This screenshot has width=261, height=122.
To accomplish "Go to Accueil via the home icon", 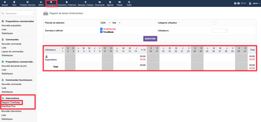I will (5, 2).
